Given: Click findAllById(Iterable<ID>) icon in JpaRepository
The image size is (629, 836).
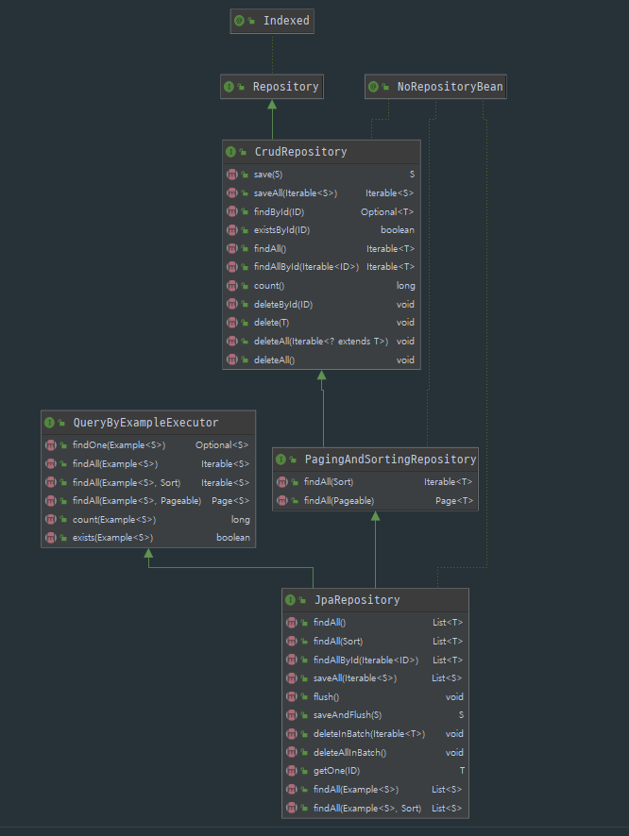Looking at the screenshot, I should point(291,660).
